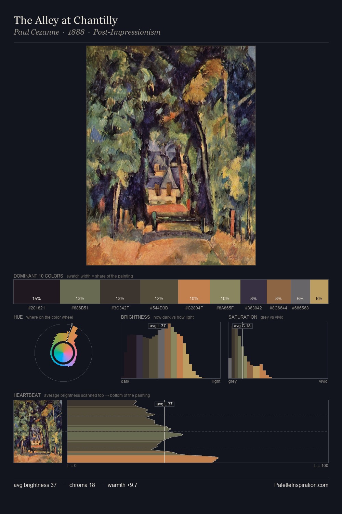Click the 'light' axis label
This screenshot has width=342, height=514.
coord(216,381)
